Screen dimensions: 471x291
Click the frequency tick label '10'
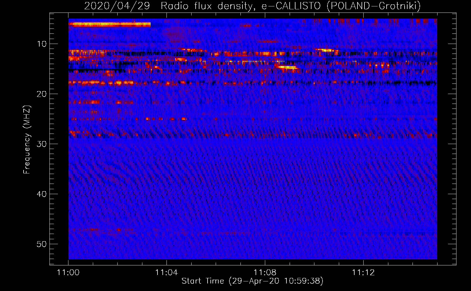tap(42, 44)
